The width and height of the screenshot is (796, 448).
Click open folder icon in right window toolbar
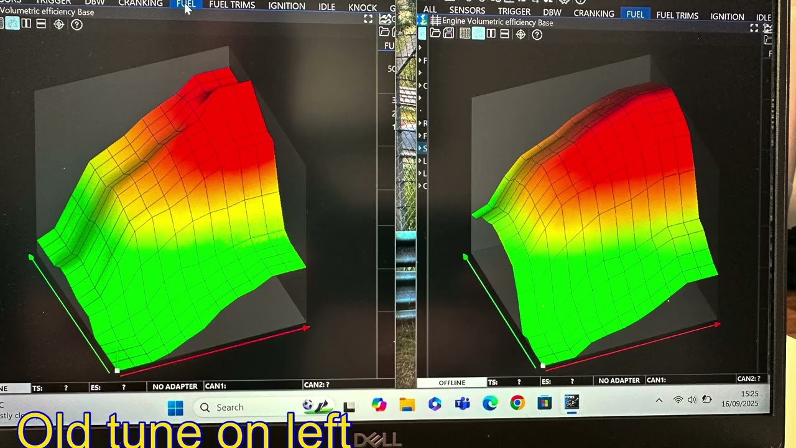click(x=435, y=34)
